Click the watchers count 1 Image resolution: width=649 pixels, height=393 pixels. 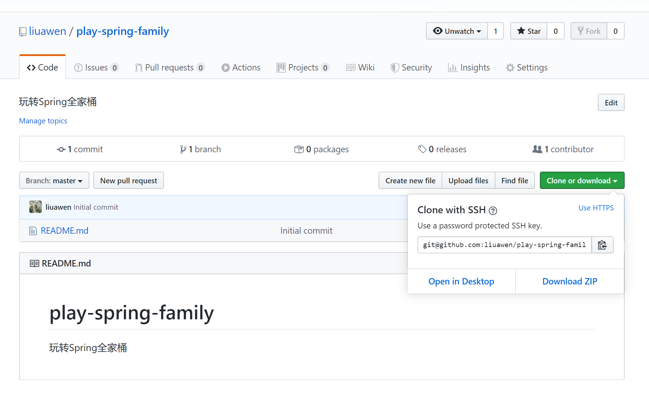(495, 31)
